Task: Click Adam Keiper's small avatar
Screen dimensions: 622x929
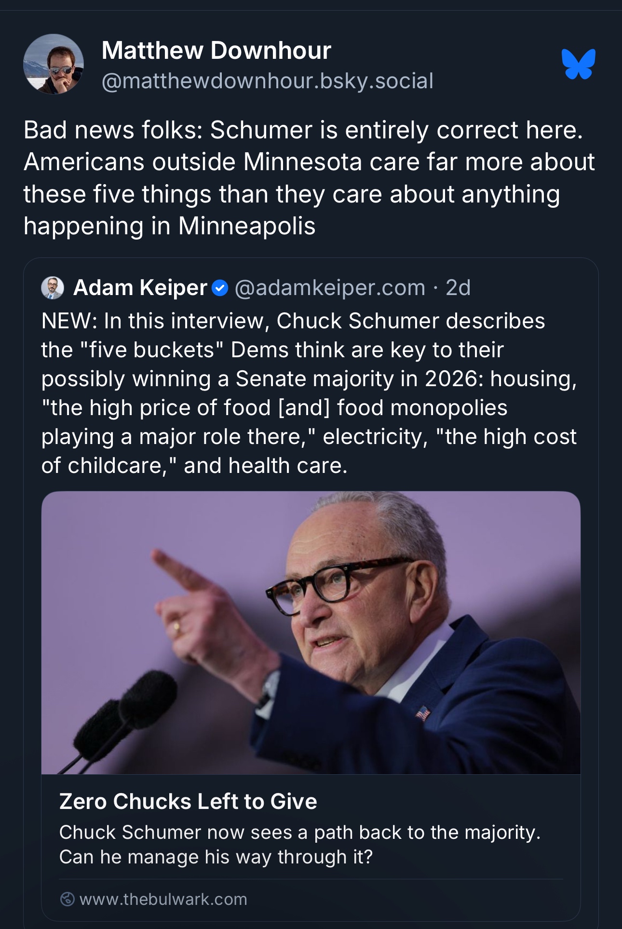Action: pyautogui.click(x=53, y=288)
